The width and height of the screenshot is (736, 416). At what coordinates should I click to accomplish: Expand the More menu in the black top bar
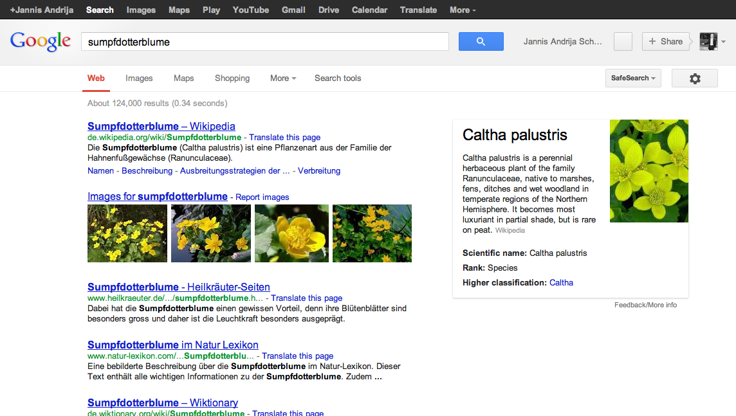pos(463,10)
